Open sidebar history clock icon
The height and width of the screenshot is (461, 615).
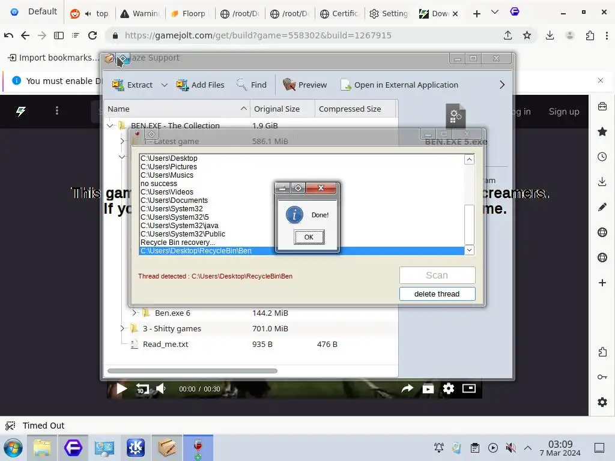pyautogui.click(x=602, y=157)
